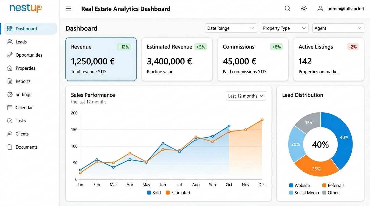Open the Last 12 months dropdown

click(246, 96)
